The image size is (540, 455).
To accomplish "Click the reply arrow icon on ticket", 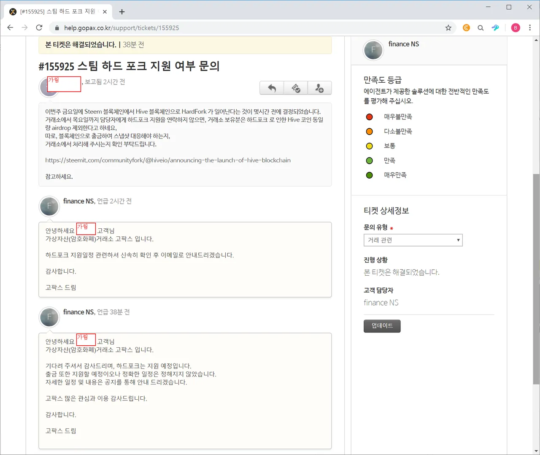I will click(x=272, y=88).
